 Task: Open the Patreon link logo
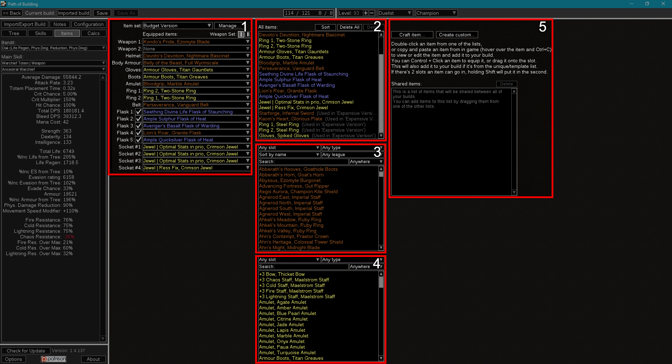click(54, 359)
